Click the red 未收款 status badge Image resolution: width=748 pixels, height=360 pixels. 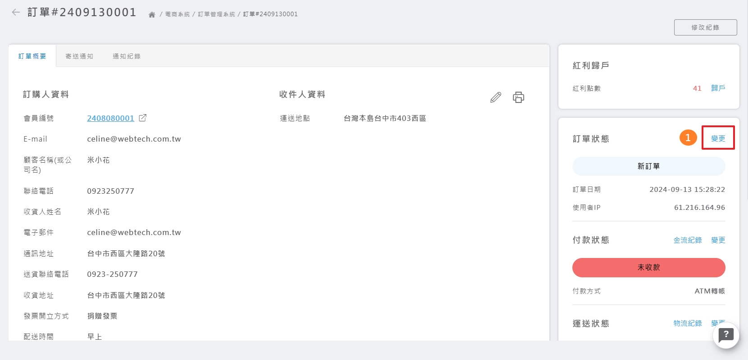point(648,267)
